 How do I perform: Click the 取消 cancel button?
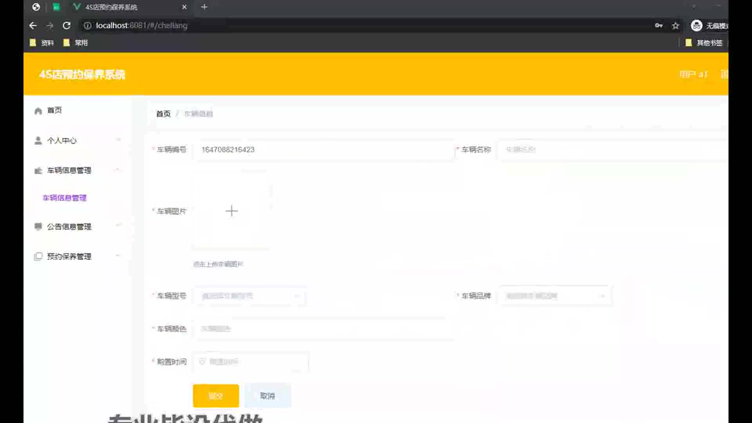tap(268, 396)
